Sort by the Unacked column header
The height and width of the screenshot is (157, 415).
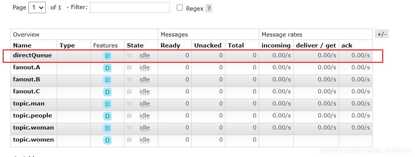click(208, 45)
